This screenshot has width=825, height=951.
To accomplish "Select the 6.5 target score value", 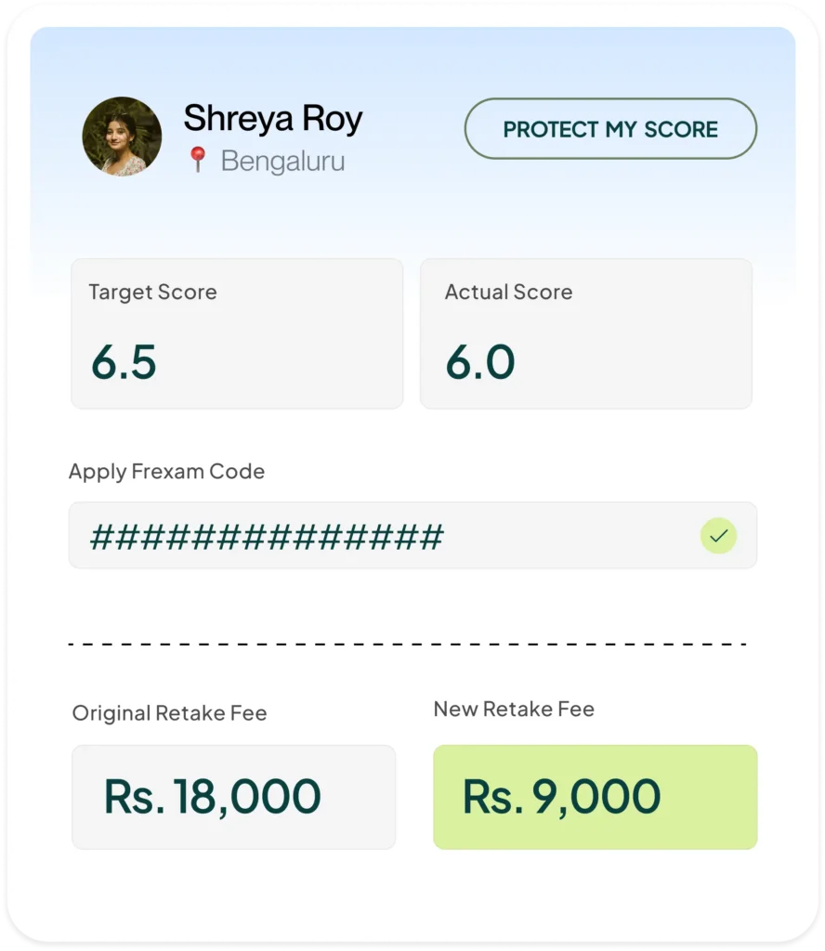I will click(x=124, y=361).
